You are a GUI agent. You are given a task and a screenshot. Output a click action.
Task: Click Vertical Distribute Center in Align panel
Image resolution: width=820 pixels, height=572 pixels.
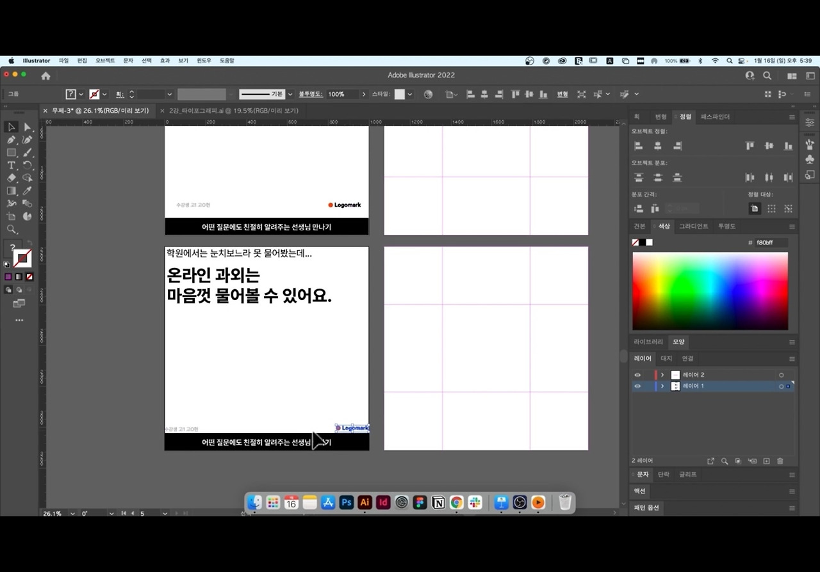(x=658, y=177)
